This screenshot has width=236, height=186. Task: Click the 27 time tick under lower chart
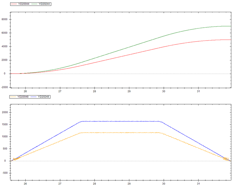coord(60,184)
